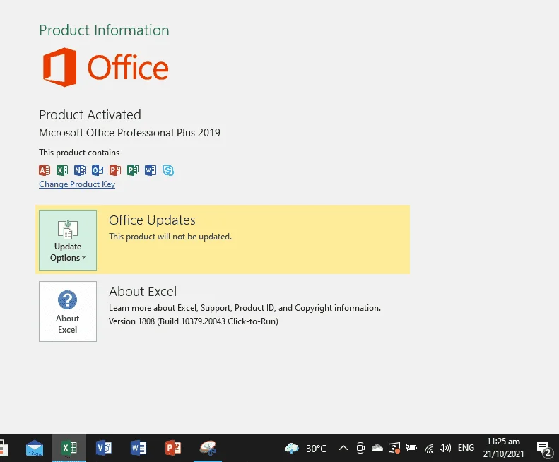
Task: Click the Outlook icon under product contains
Action: pyautogui.click(x=98, y=170)
